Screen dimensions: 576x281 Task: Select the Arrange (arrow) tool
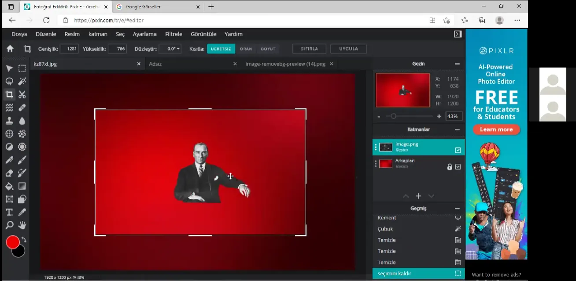coord(9,68)
